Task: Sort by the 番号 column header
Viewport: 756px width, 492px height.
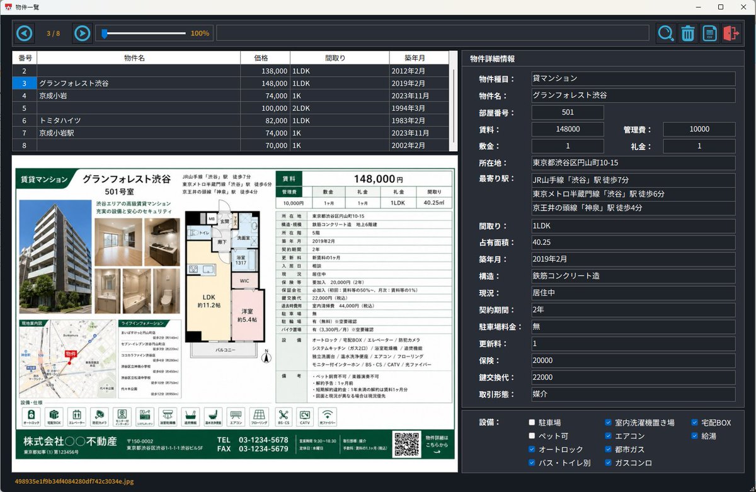Action: (x=25, y=58)
